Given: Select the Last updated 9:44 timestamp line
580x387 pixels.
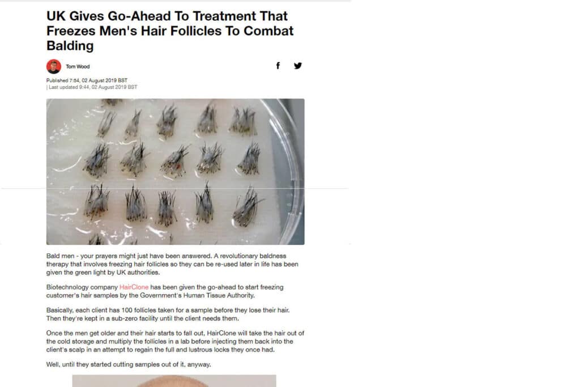Looking at the screenshot, I should [x=92, y=87].
